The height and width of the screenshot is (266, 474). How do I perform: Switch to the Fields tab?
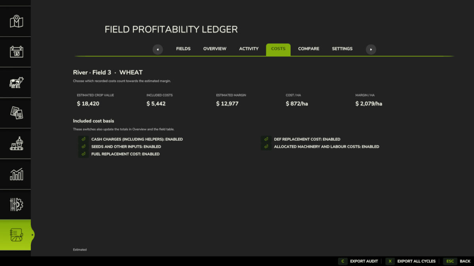click(x=183, y=49)
